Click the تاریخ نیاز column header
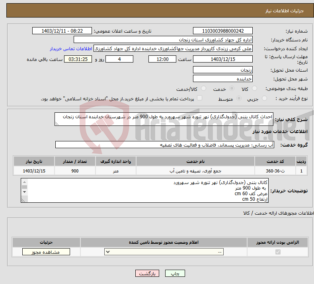Image resolution: width=314 pixels, height=284 pixels. [x=34, y=161]
